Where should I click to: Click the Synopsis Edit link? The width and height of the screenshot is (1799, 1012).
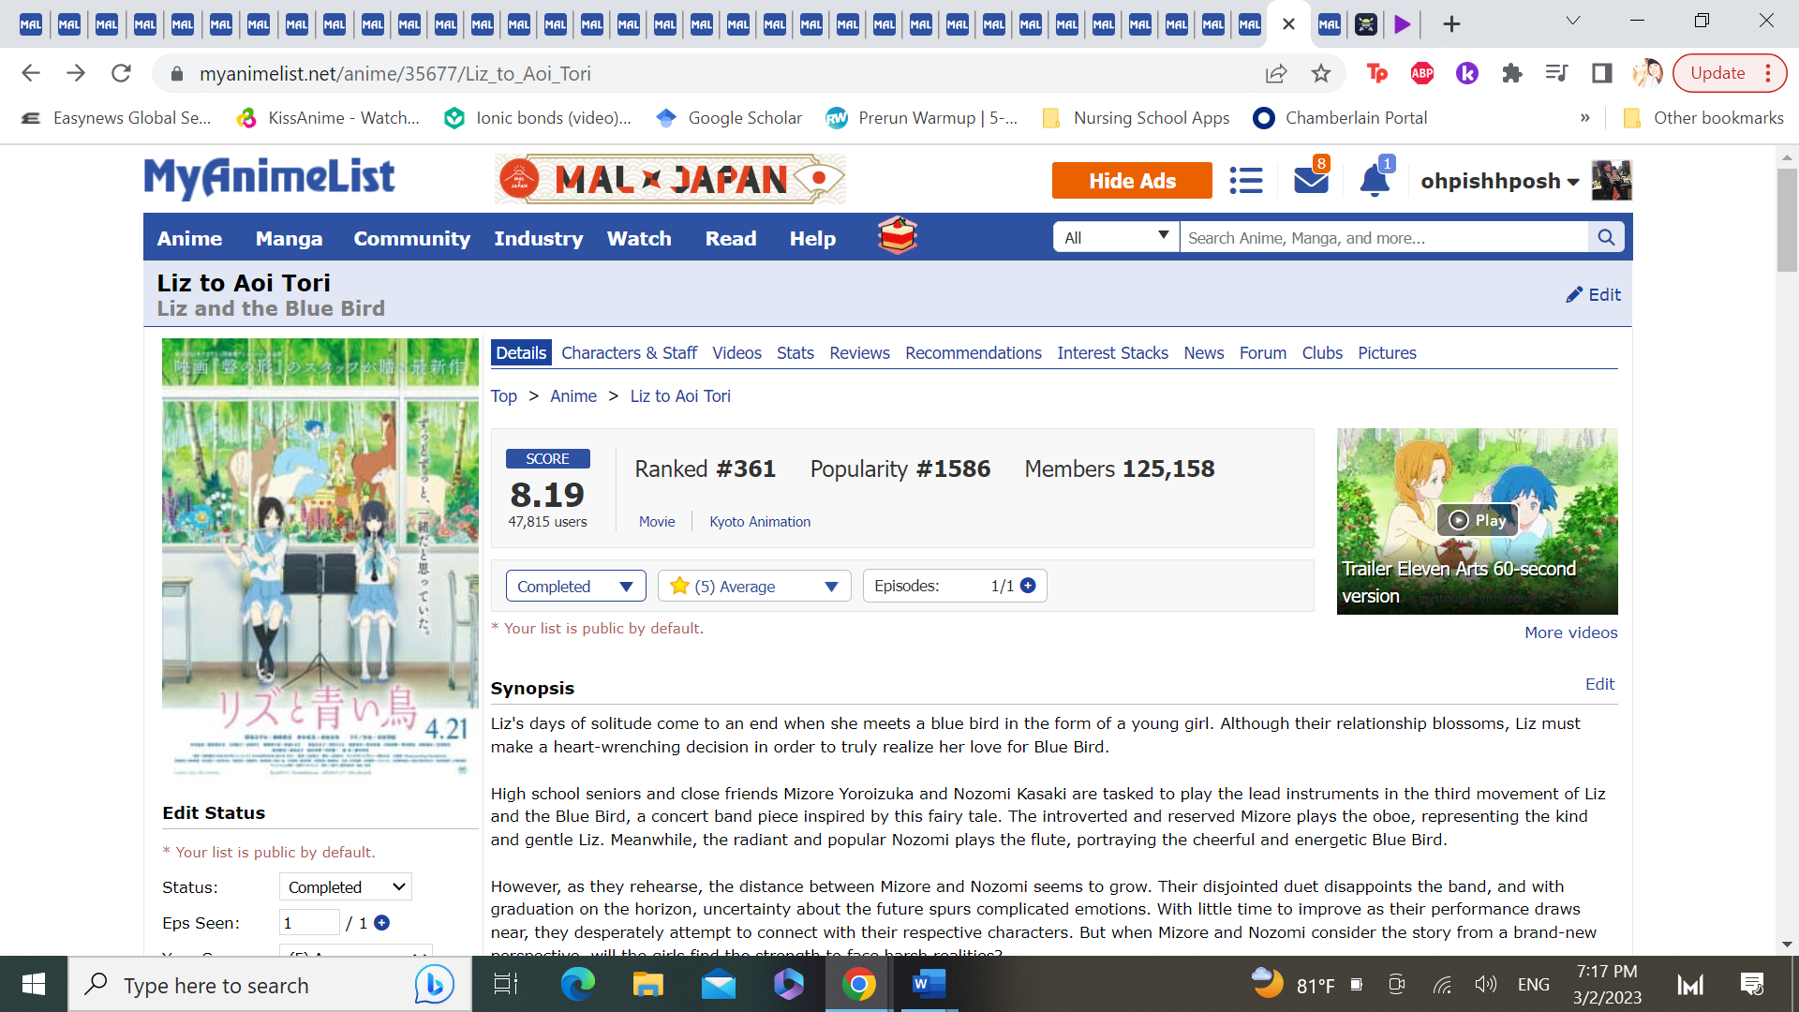coord(1599,684)
